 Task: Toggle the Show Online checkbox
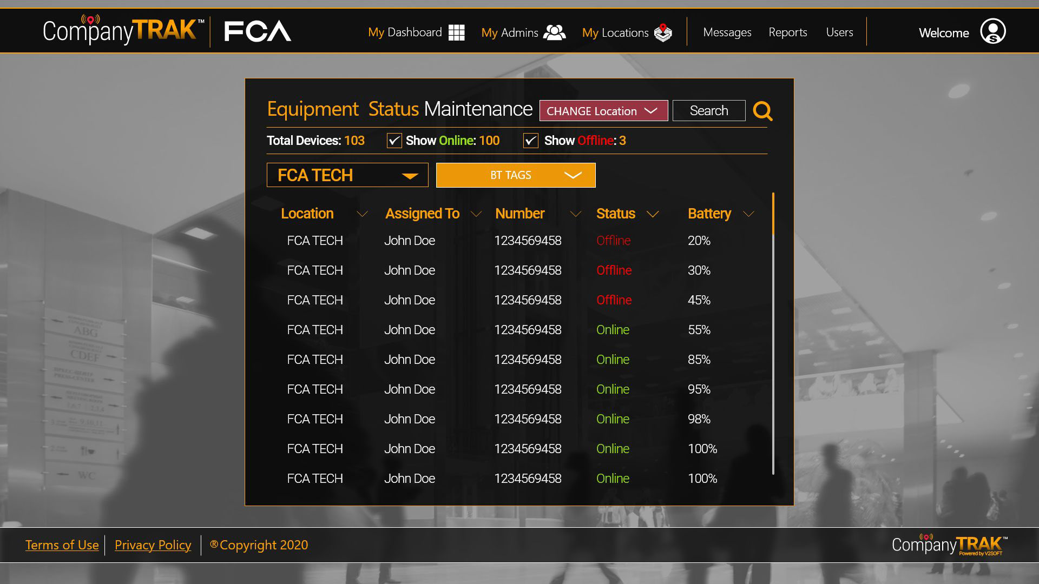pyautogui.click(x=394, y=141)
